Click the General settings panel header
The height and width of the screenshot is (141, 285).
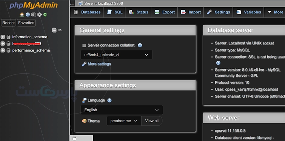click(x=135, y=30)
